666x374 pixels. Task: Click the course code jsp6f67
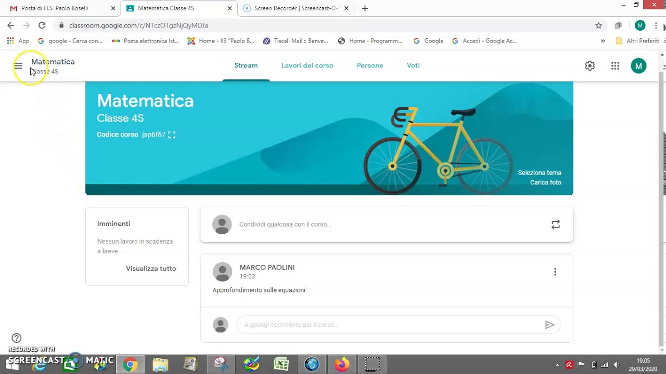(153, 135)
